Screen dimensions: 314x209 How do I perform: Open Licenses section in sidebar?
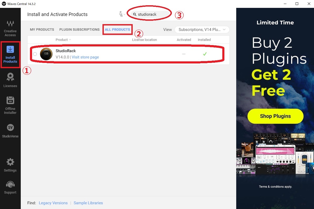pos(10,80)
